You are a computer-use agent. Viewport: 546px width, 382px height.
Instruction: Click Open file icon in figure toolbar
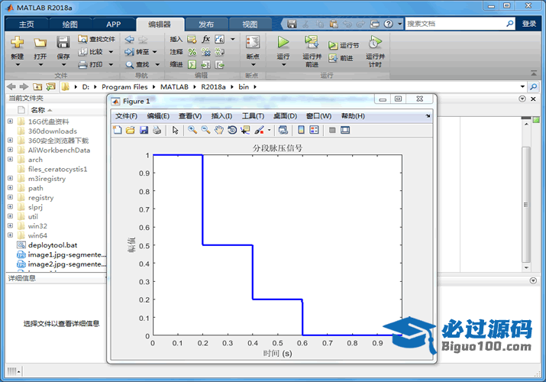[131, 130]
